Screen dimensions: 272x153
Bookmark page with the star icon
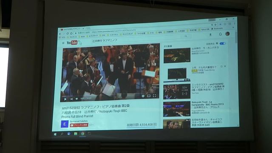tap(215, 25)
